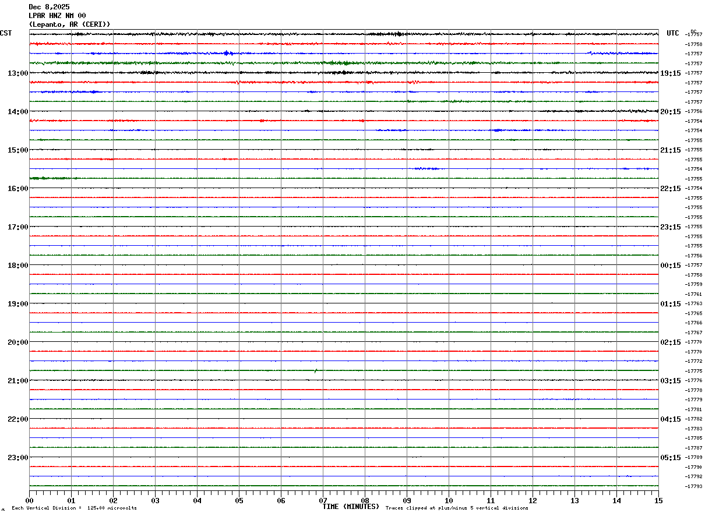The width and height of the screenshot is (705, 516).
Task: Click minute tick 12 on time axis
Action: click(533, 500)
